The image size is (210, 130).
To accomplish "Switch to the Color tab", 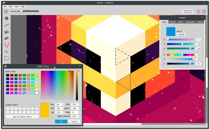I will tap(164, 22).
